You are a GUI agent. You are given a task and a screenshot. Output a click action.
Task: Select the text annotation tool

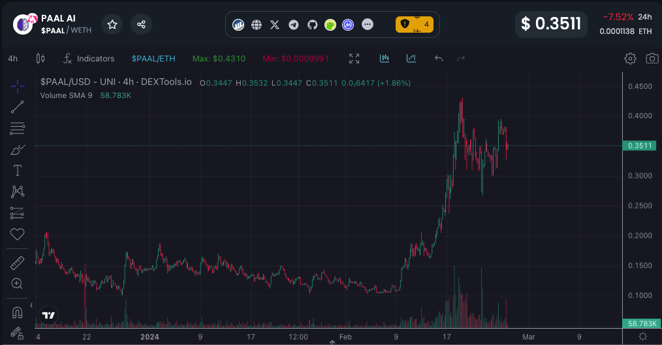pos(18,171)
